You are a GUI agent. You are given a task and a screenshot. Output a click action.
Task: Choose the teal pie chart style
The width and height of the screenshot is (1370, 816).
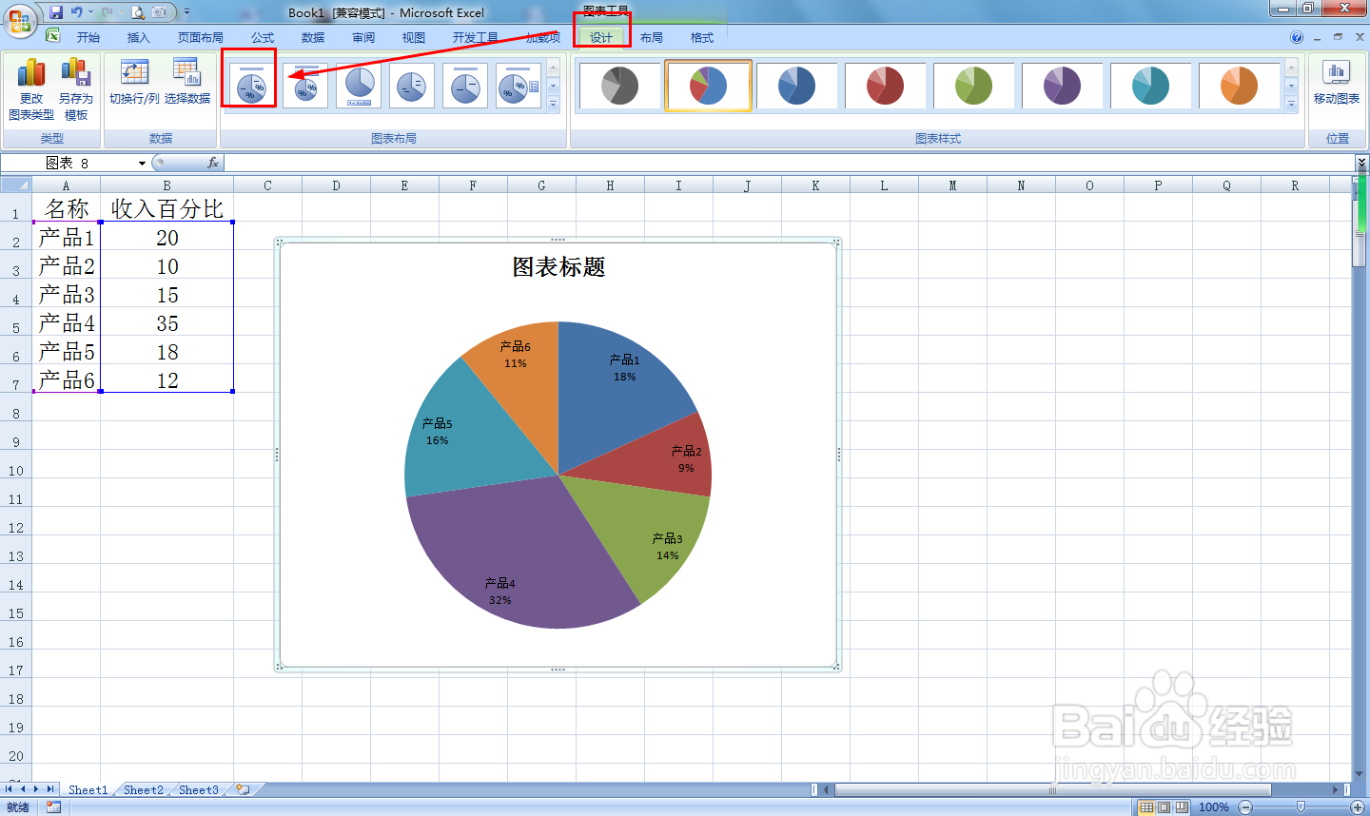(x=1150, y=86)
